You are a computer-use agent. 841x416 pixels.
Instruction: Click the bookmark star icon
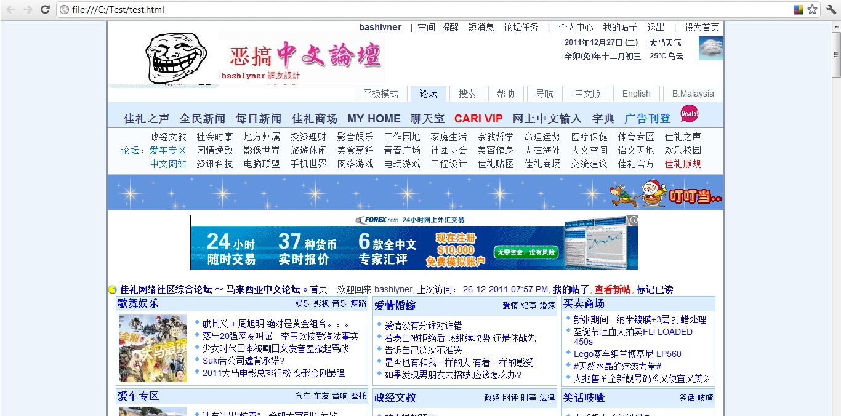[x=812, y=9]
